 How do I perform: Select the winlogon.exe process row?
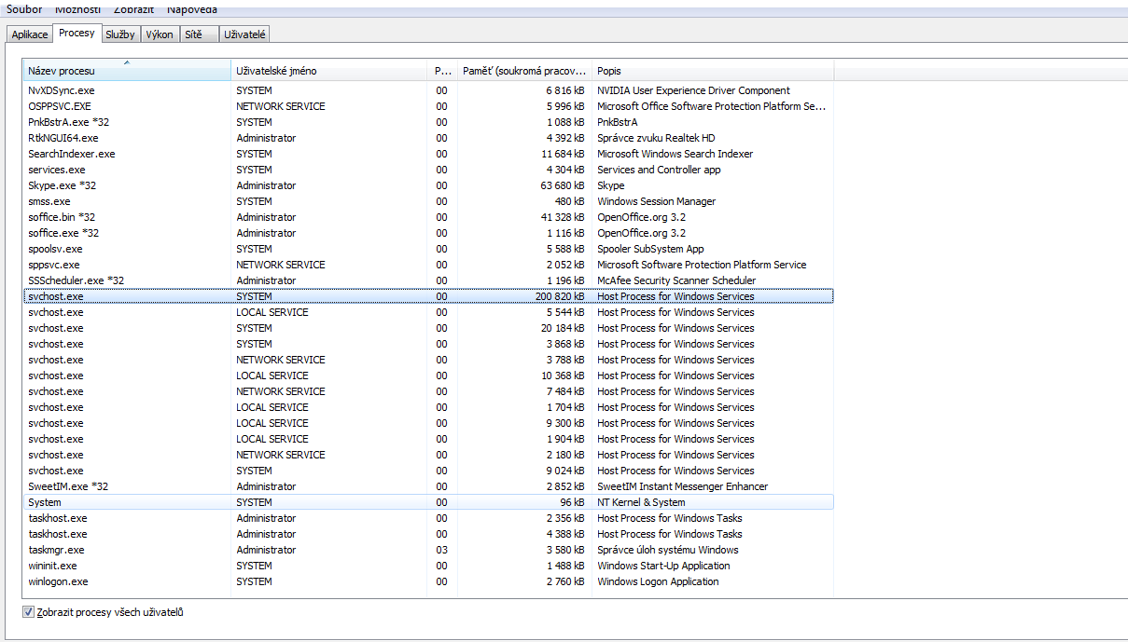point(58,581)
